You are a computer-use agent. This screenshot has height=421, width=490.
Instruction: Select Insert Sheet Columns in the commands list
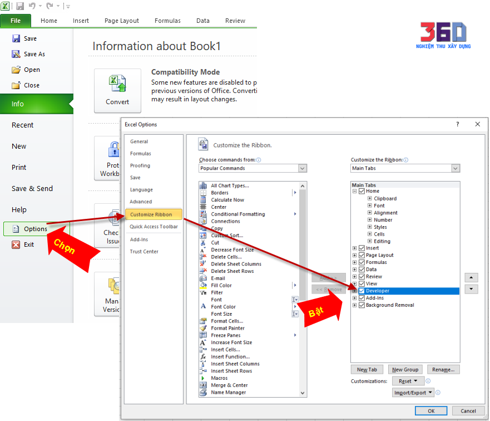[235, 364]
